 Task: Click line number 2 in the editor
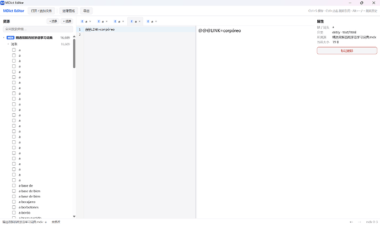[80, 35]
